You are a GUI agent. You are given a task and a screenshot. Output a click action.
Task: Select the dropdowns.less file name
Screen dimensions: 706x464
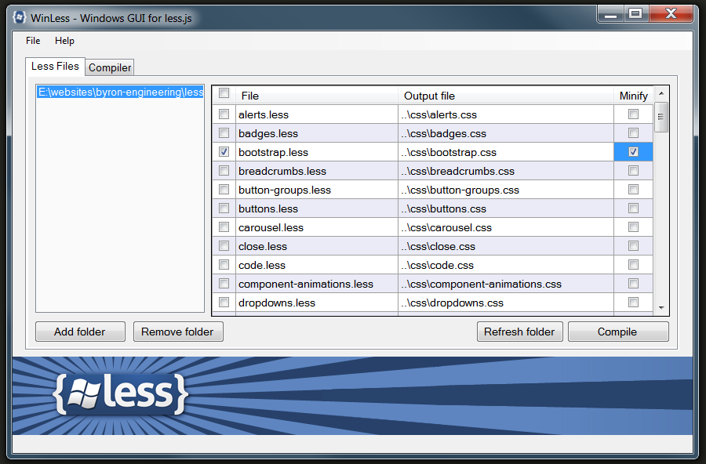click(x=277, y=303)
